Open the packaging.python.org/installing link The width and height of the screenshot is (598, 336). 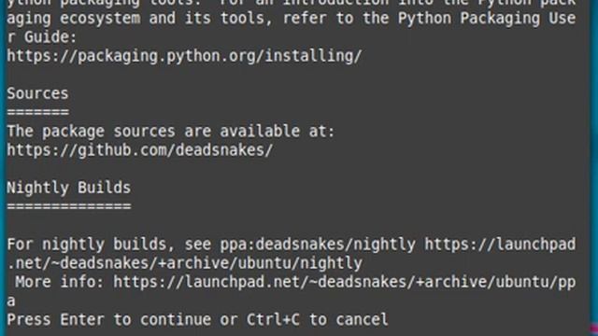pyautogui.click(x=184, y=56)
